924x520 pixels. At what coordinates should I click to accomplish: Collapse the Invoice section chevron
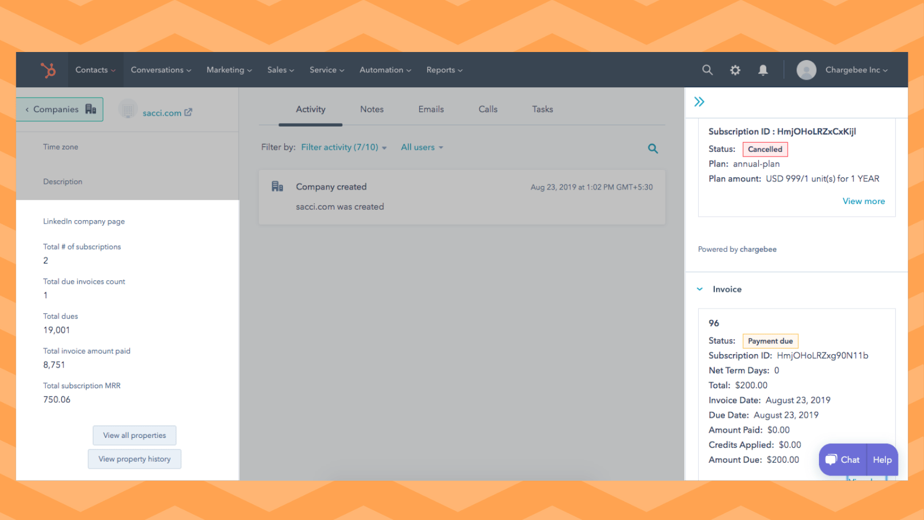(700, 289)
